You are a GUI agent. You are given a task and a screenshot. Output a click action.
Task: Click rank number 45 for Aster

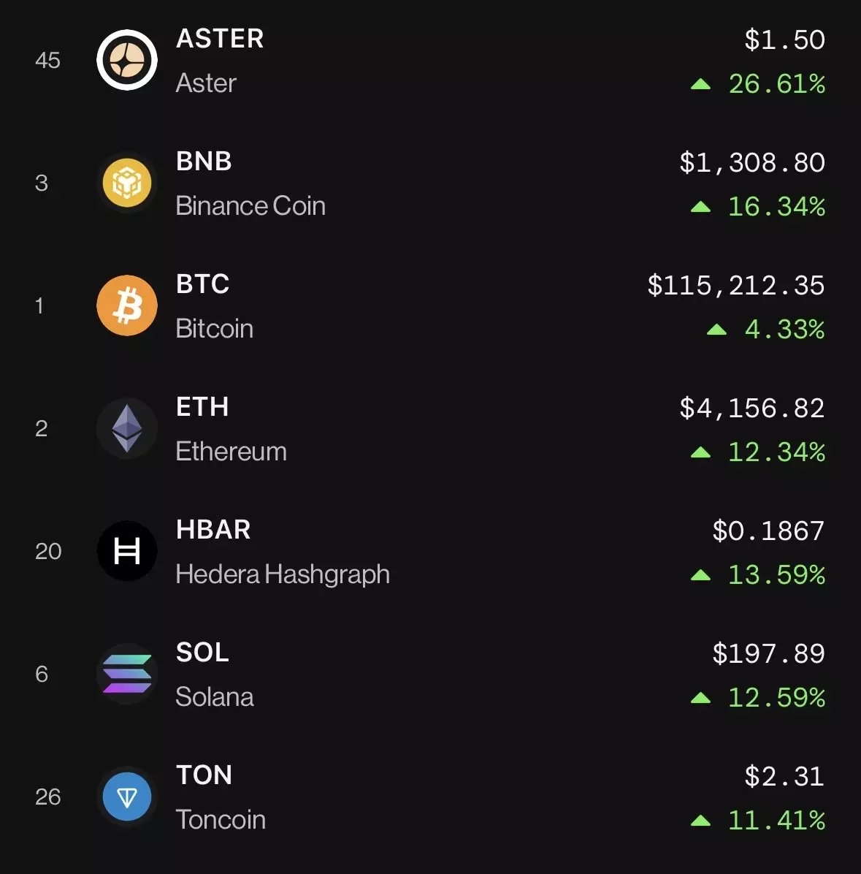[47, 60]
